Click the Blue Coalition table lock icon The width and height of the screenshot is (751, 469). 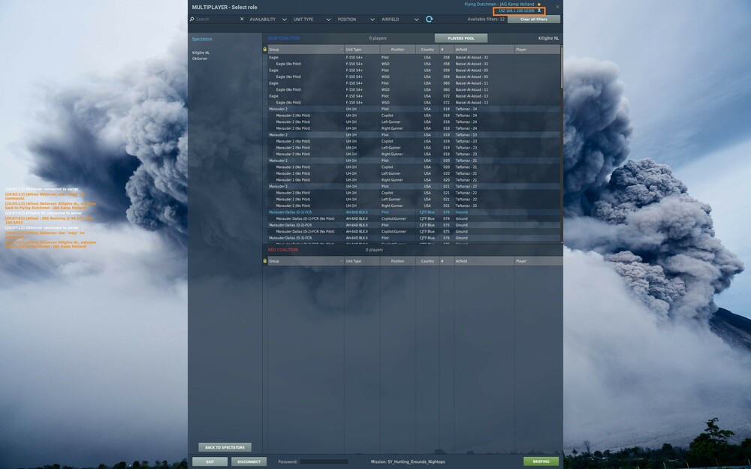point(265,50)
